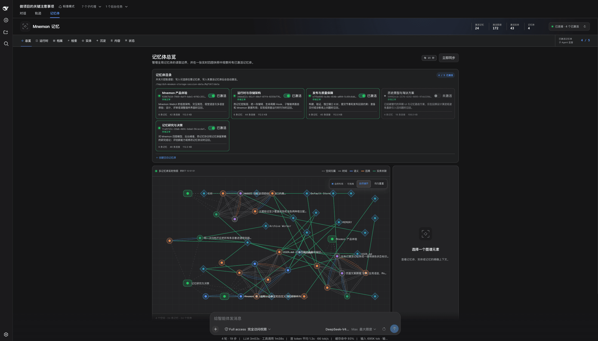Select the 记忆研究与决策 green node in graph
598x341 pixels.
[187, 283]
